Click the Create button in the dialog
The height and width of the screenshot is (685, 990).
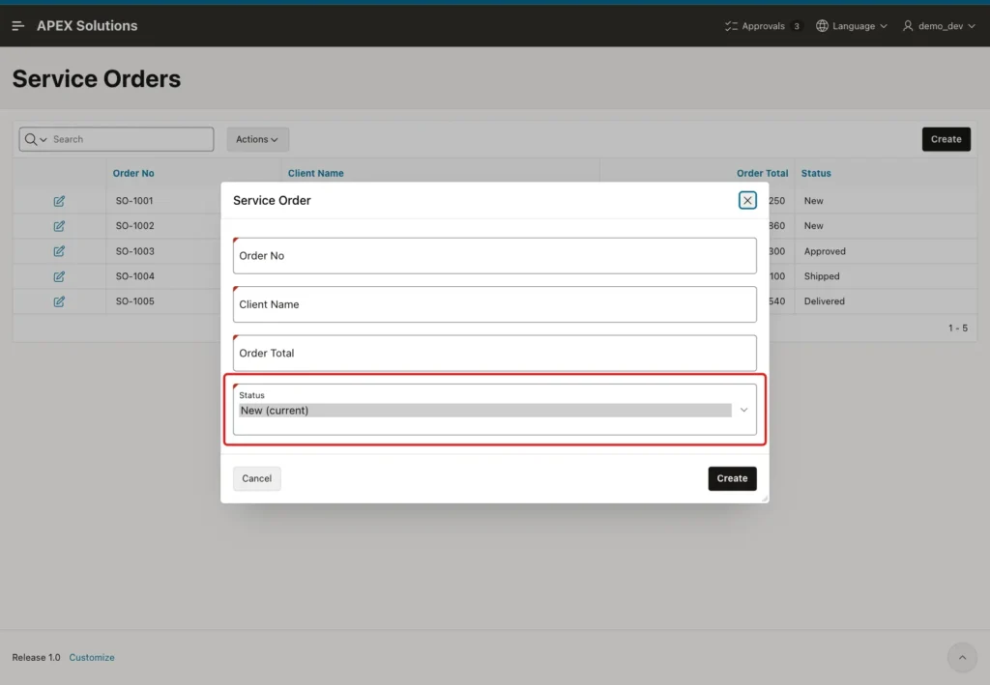(x=732, y=478)
